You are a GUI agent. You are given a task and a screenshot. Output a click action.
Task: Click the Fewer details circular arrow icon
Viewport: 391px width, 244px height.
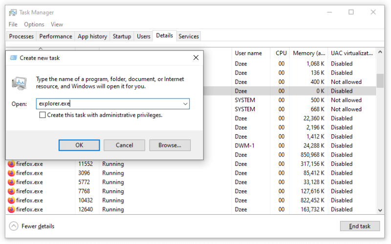14,226
